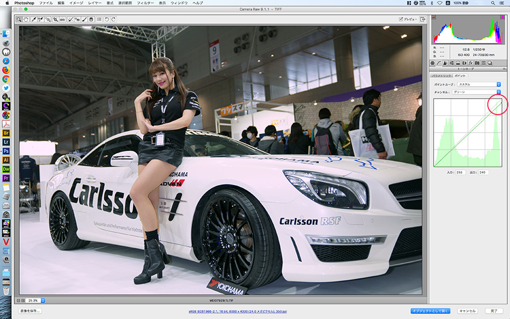Select the Adjustment Brush tool

(84, 19)
